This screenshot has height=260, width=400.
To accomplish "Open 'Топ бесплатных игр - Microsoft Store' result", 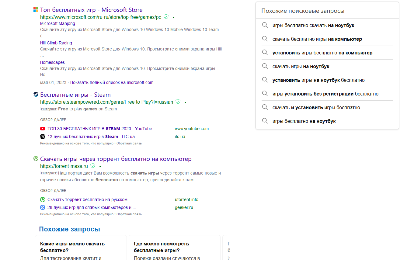I will [x=91, y=10].
